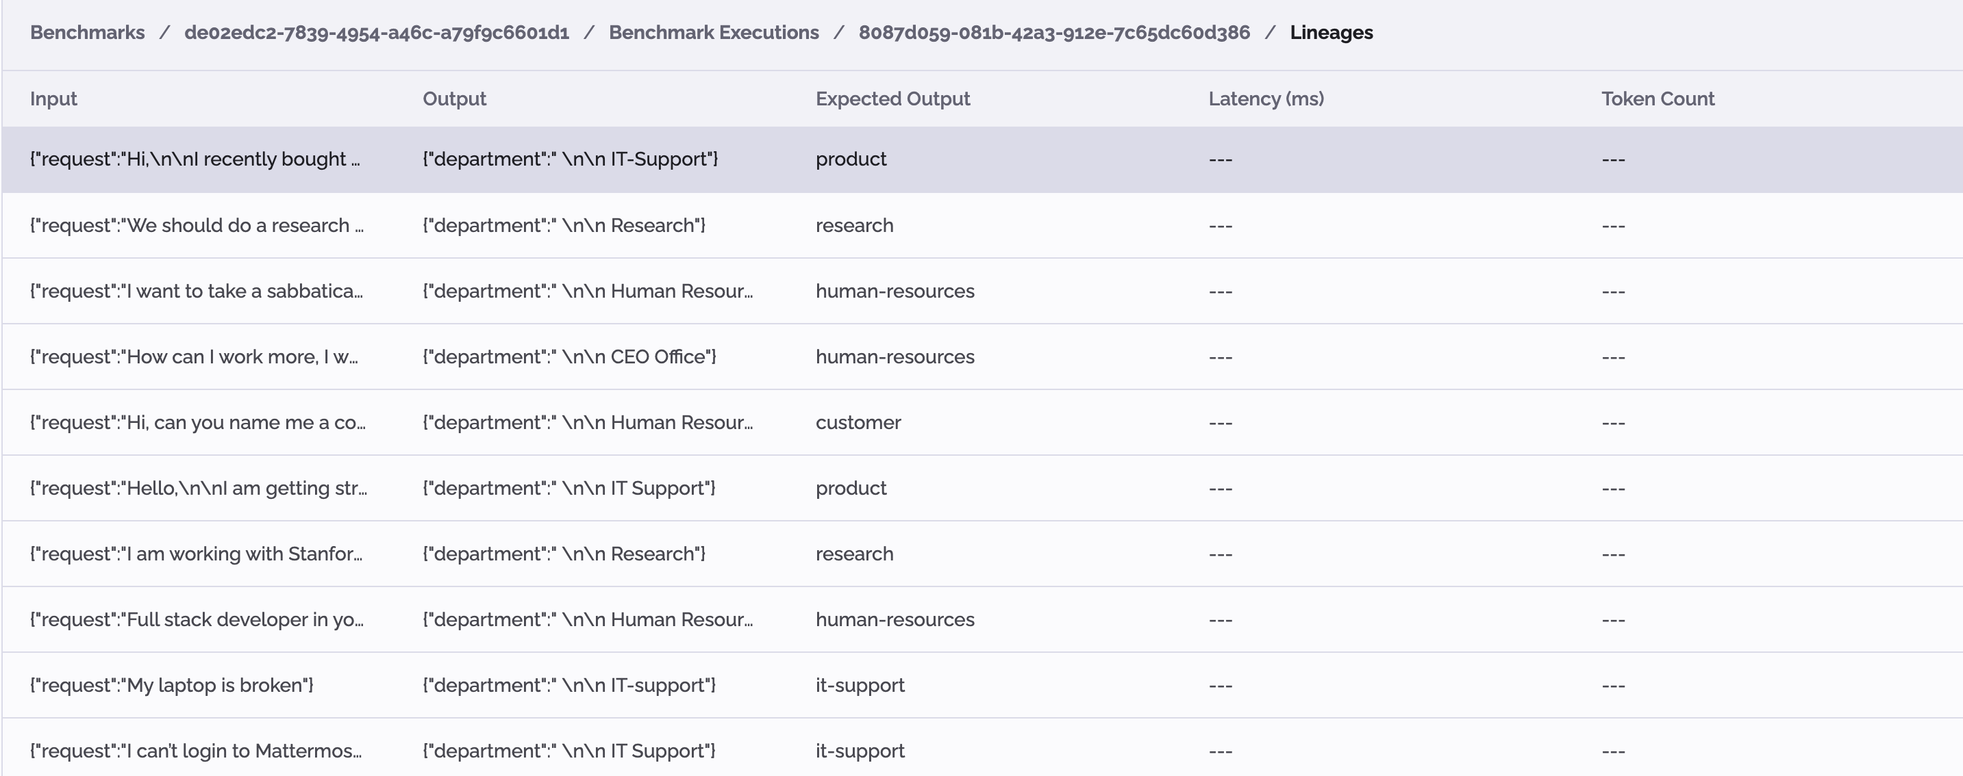Open the Benchmarks breadcrumb link
This screenshot has width=1963, height=776.
(x=86, y=32)
